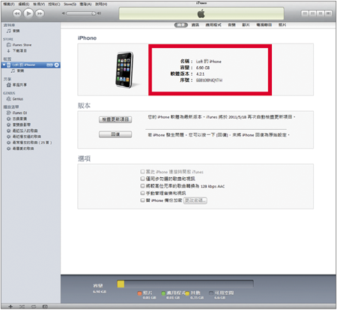The width and height of the screenshot is (337, 310).
Task: Toggle convert to 128 kbps AAC checkbox
Action: pos(142,186)
